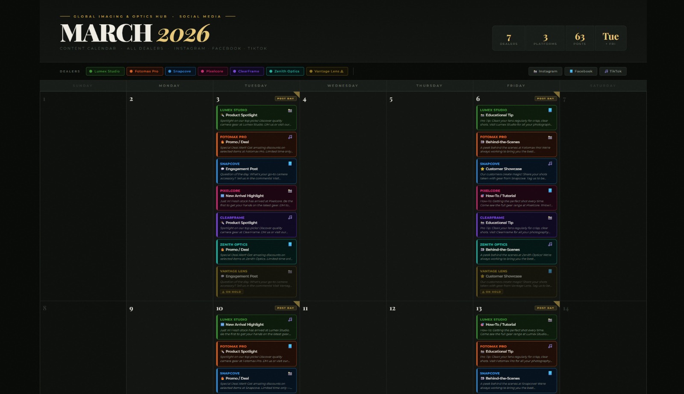Click Instagram icon on March 6 ClearFrame card
Screen dimensions: 684x394
click(x=550, y=217)
